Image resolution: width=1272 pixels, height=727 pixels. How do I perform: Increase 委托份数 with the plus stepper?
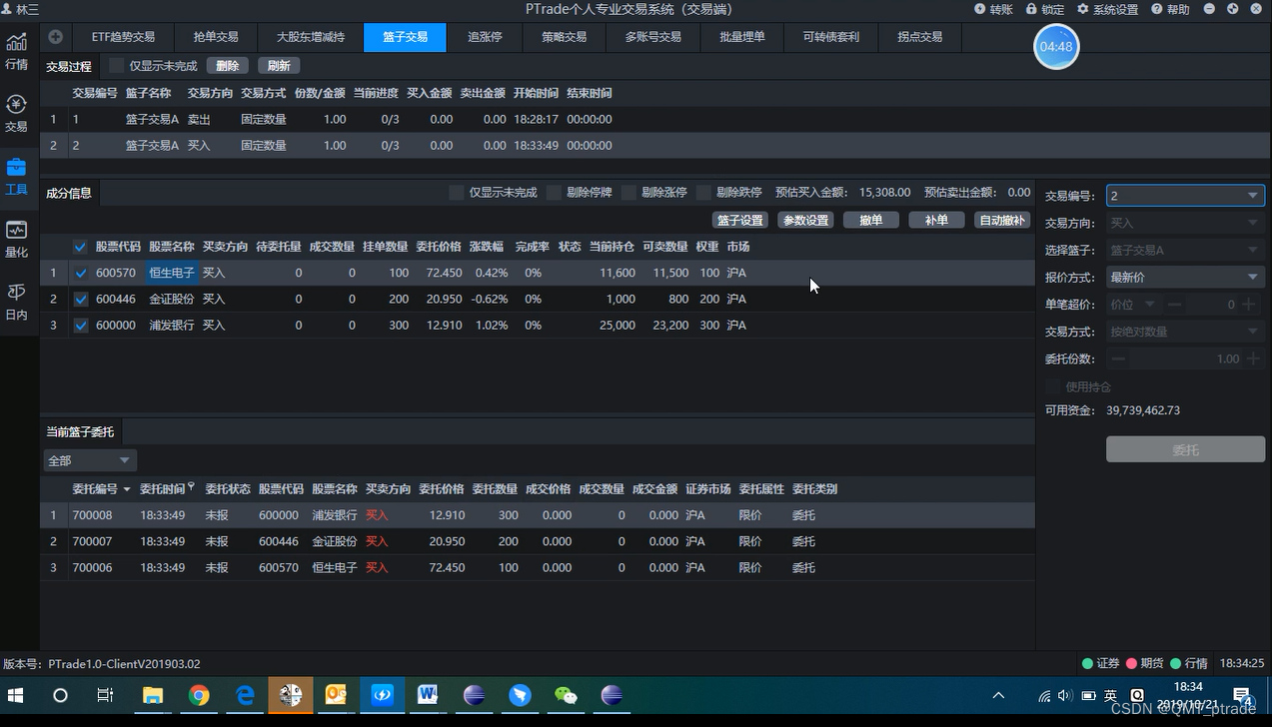coord(1255,359)
